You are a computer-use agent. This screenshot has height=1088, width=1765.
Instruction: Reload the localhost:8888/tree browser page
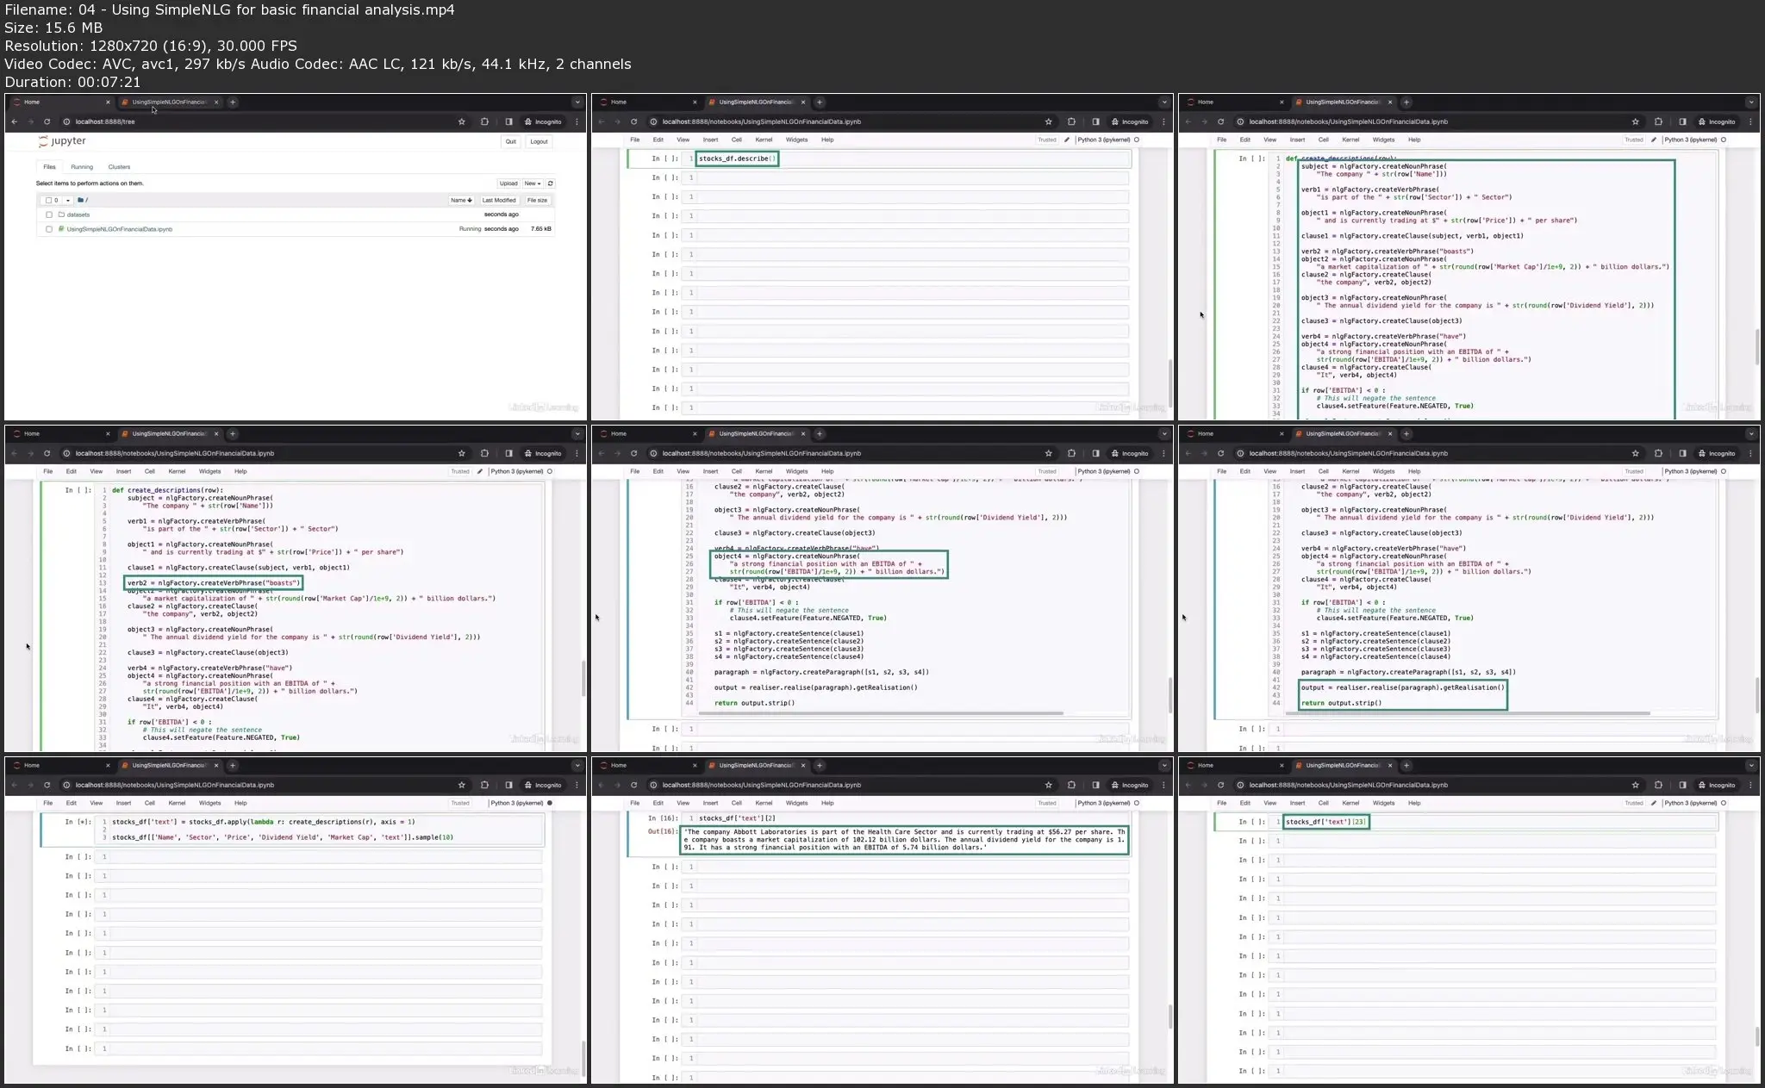click(x=47, y=121)
